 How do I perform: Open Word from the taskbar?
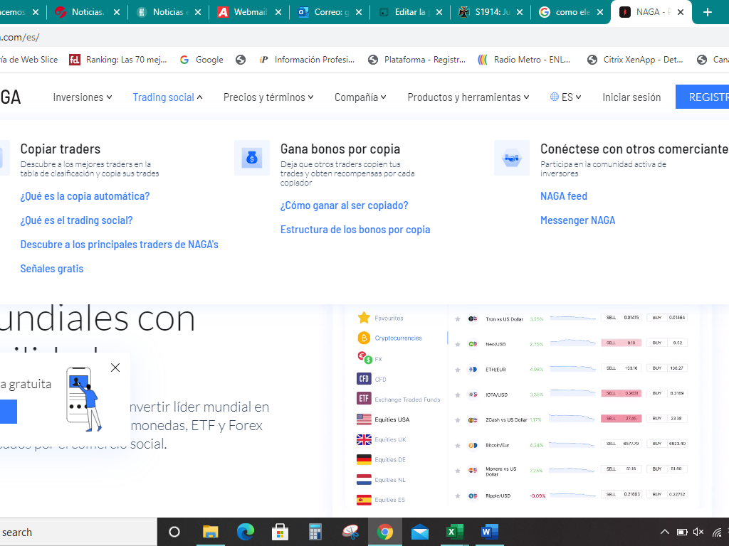490,532
